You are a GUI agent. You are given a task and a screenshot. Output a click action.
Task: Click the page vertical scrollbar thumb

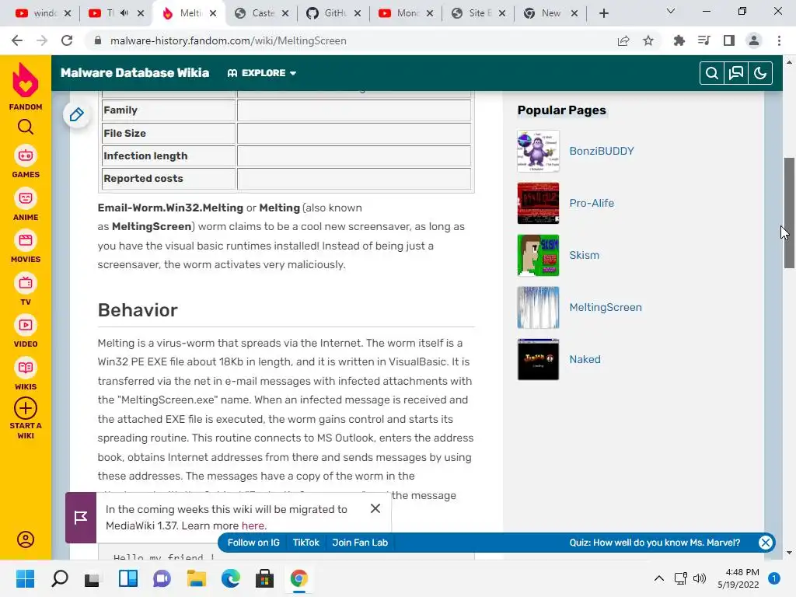pyautogui.click(x=790, y=213)
